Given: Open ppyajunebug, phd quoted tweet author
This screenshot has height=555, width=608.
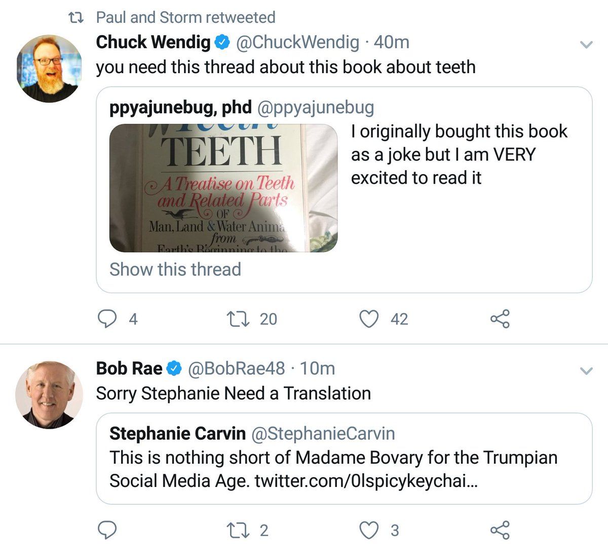Looking at the screenshot, I should pyautogui.click(x=180, y=108).
